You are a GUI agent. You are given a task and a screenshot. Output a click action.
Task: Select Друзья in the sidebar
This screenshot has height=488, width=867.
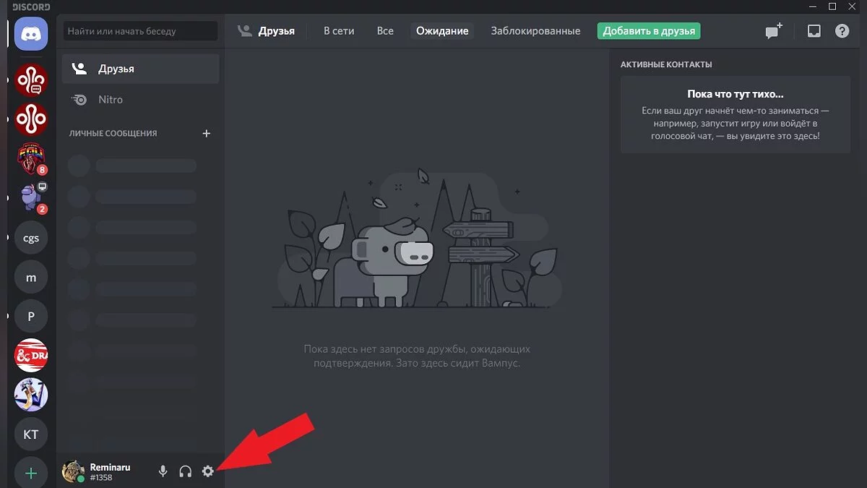[140, 69]
